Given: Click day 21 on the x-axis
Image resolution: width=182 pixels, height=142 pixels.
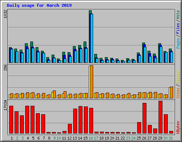Looking at the screenshot, I should click(x=117, y=138).
